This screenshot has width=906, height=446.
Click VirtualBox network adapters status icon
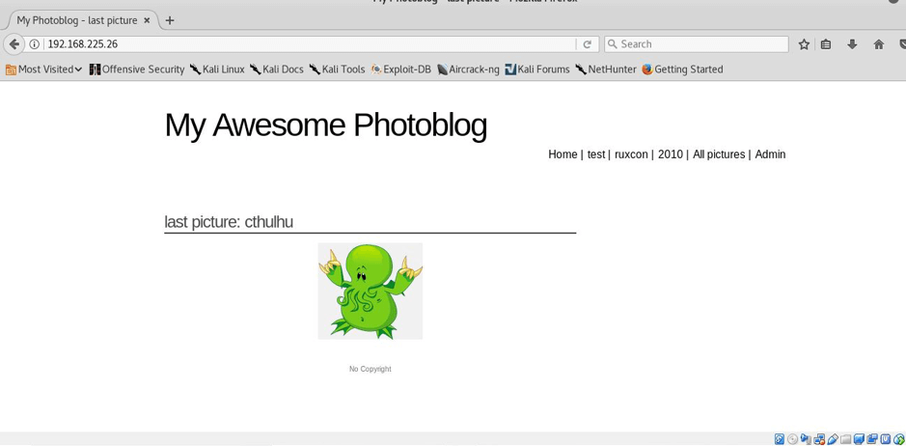point(819,439)
